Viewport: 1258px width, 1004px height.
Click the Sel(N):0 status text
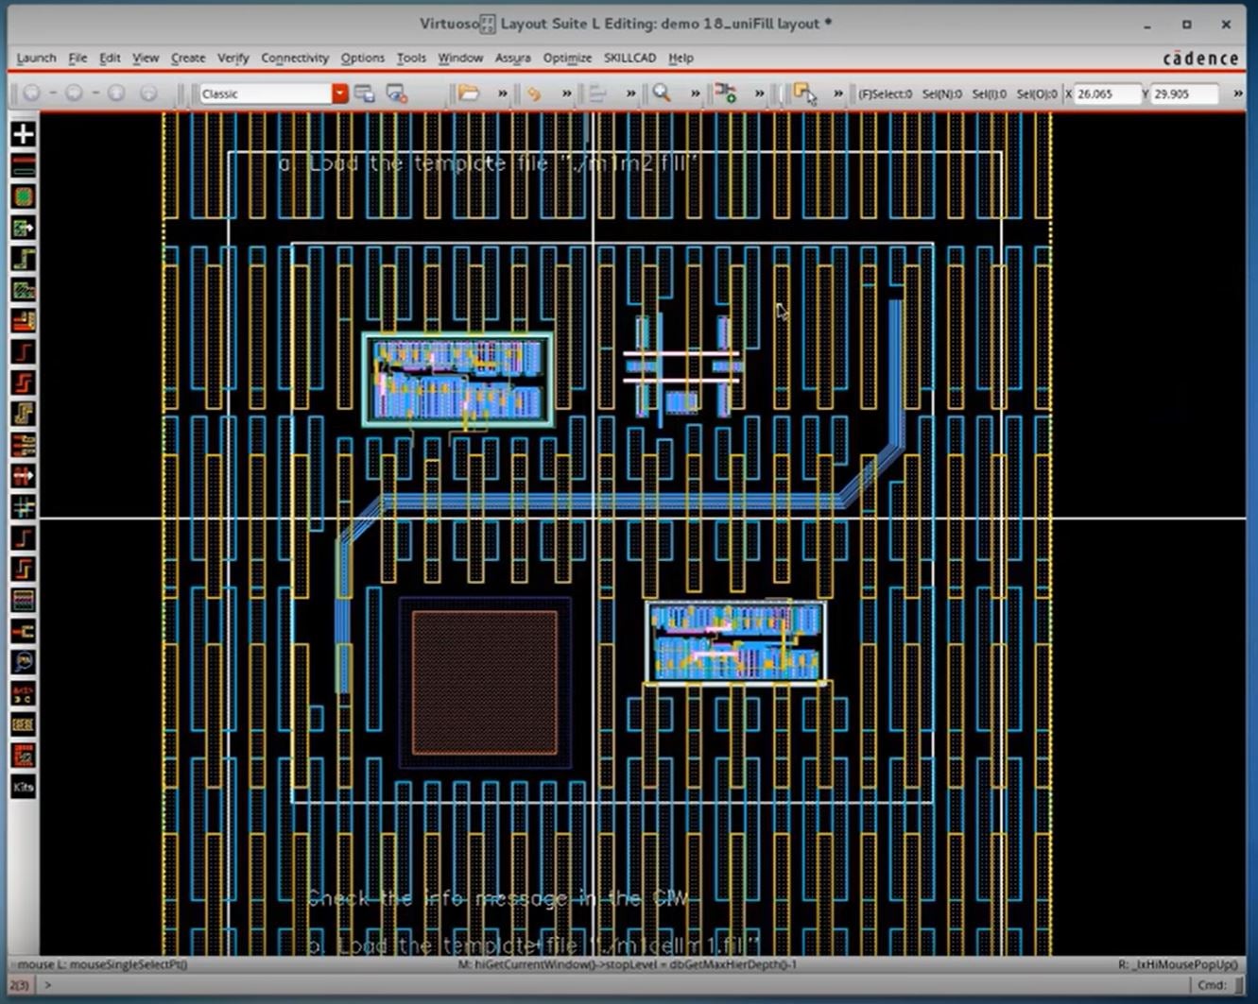(942, 94)
